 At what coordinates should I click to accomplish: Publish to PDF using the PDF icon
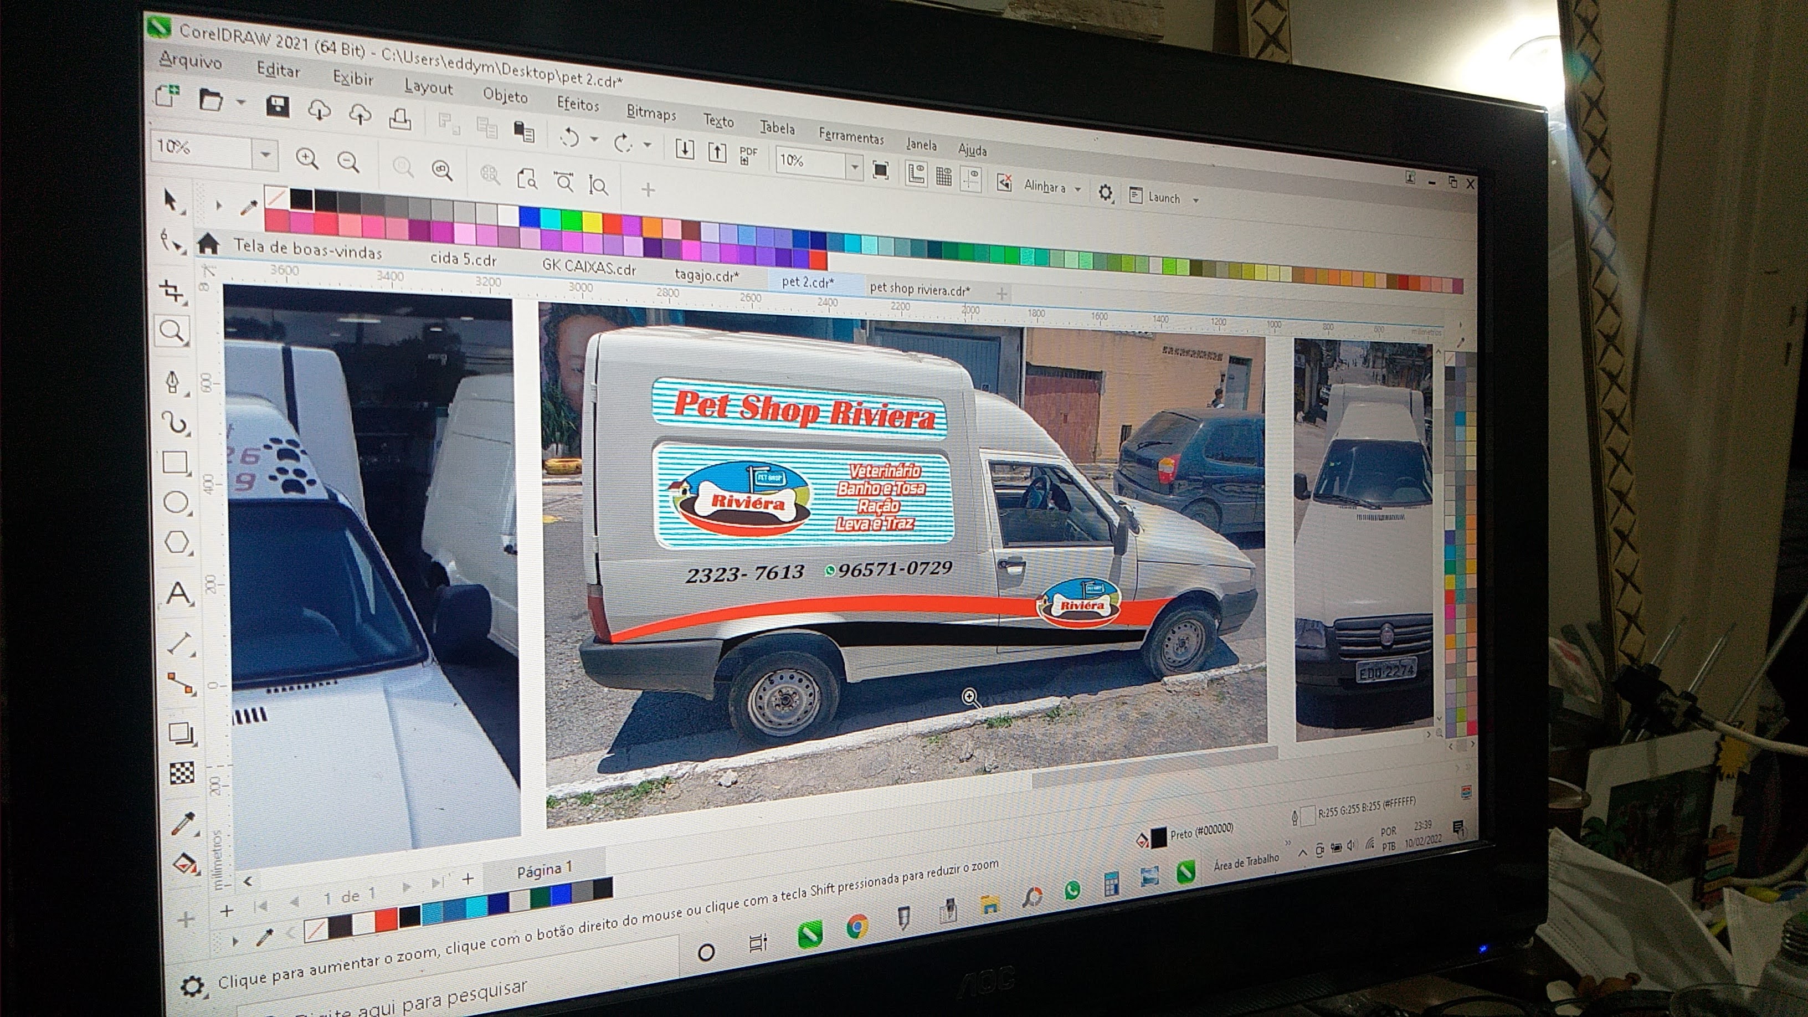click(748, 155)
